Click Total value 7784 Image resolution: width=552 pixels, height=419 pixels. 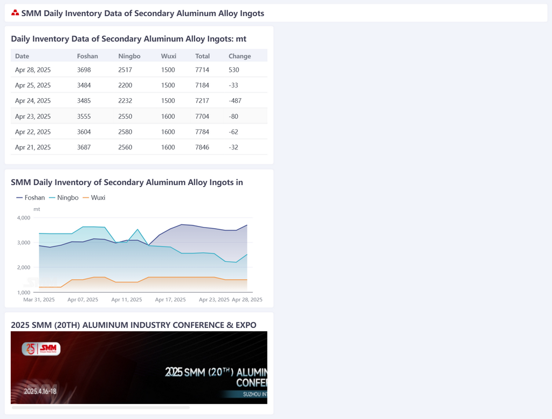pyautogui.click(x=202, y=132)
